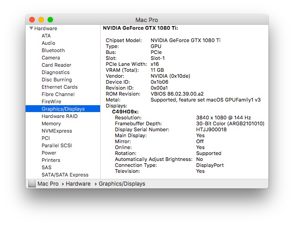Select Ethernet Cards in the sidebar
The height and width of the screenshot is (225, 294).
[59, 87]
